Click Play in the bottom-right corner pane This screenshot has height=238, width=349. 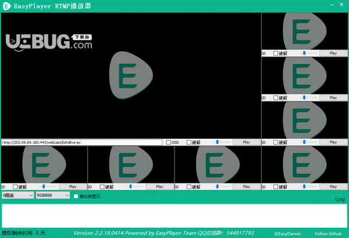coord(333,187)
